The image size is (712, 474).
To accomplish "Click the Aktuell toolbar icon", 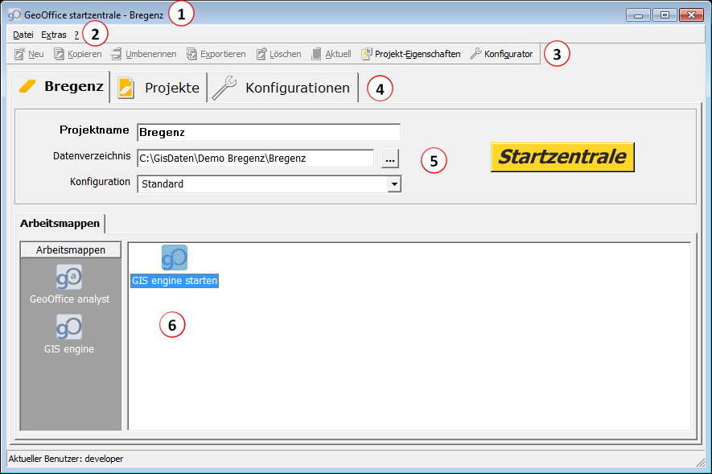I will (317, 54).
